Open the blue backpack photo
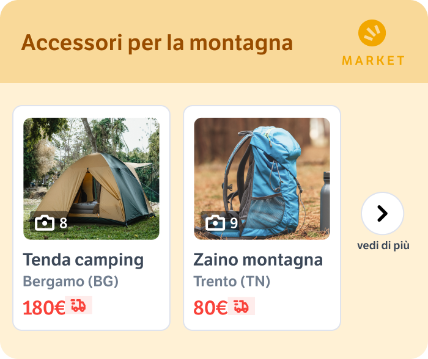Image resolution: width=428 pixels, height=359 pixels. tap(262, 178)
